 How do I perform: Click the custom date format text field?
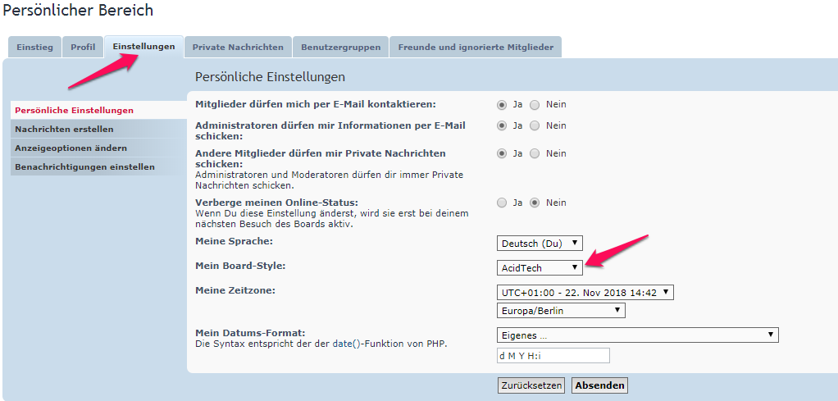click(553, 356)
